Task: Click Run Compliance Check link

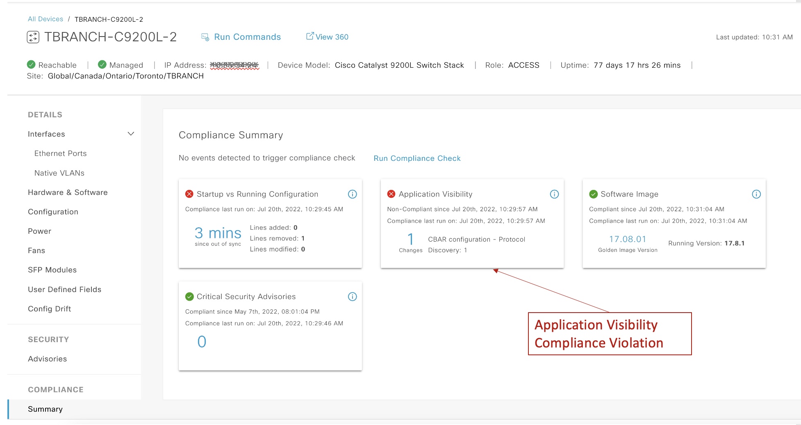Action: point(417,158)
